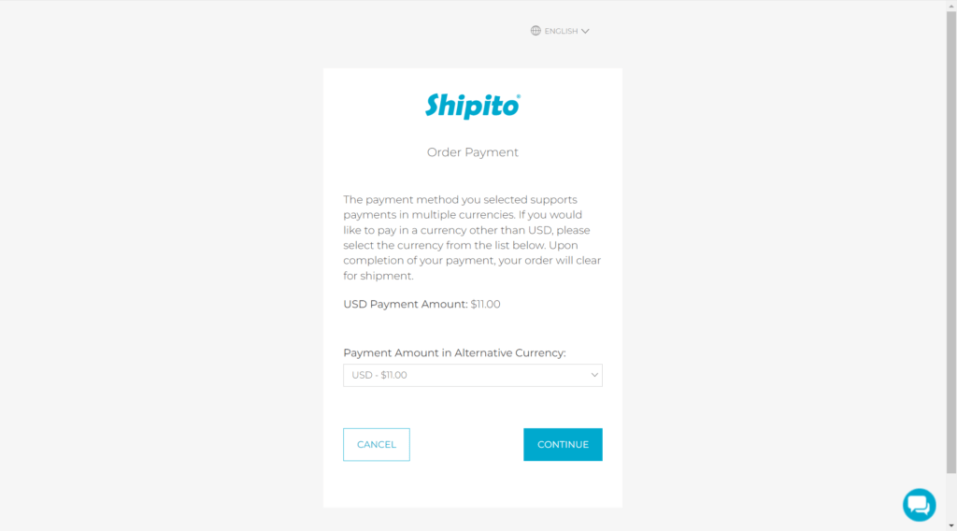The height and width of the screenshot is (531, 957).
Task: Click the scrollbar track below the thumb
Action: (951, 496)
